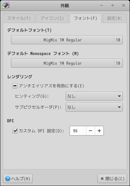
Task: Decrease the DPI value with minus button
Action: (91, 131)
